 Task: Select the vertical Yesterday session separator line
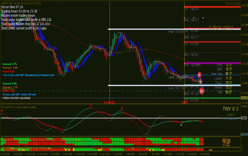[x=110, y=52]
